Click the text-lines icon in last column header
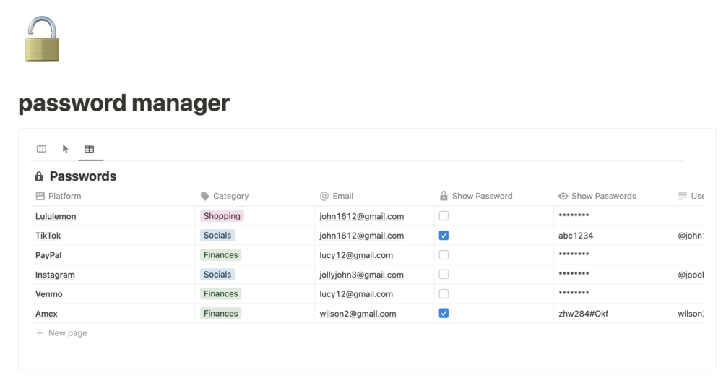Image resolution: width=726 pixels, height=378 pixels. pos(683,196)
